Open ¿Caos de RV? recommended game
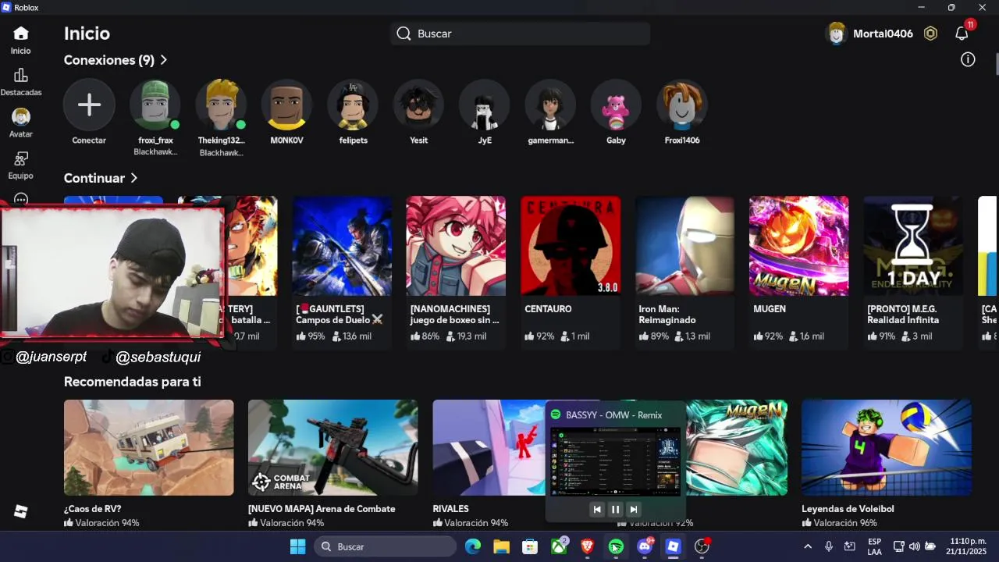The height and width of the screenshot is (562, 999). click(149, 464)
